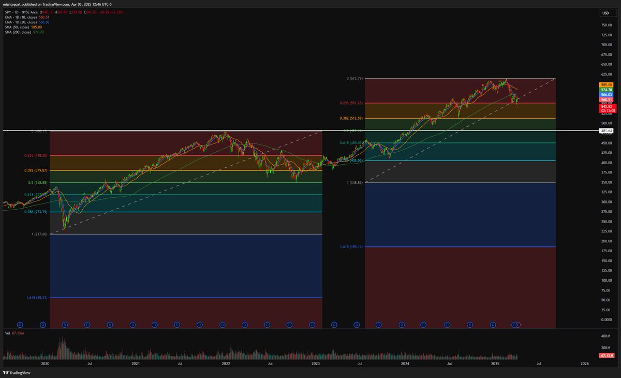Click the green 574.70 price tag
The image size is (621, 378).
coord(606,90)
